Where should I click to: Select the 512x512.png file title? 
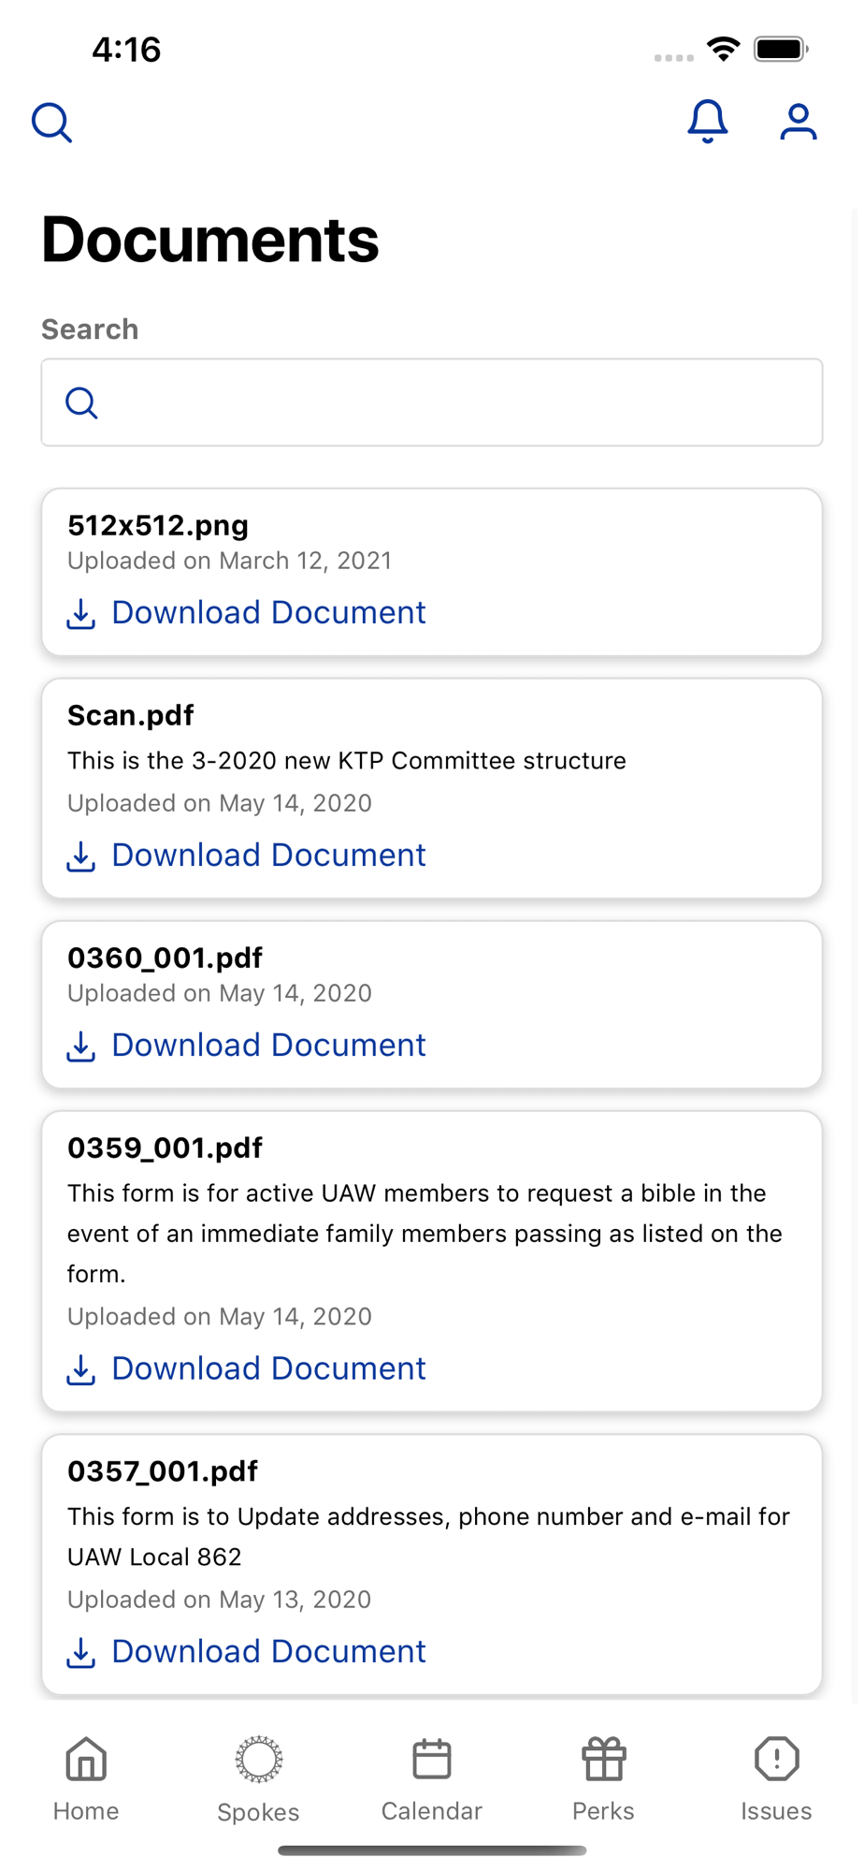point(158,526)
